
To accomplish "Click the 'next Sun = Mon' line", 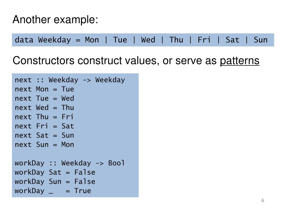I will [44, 145].
